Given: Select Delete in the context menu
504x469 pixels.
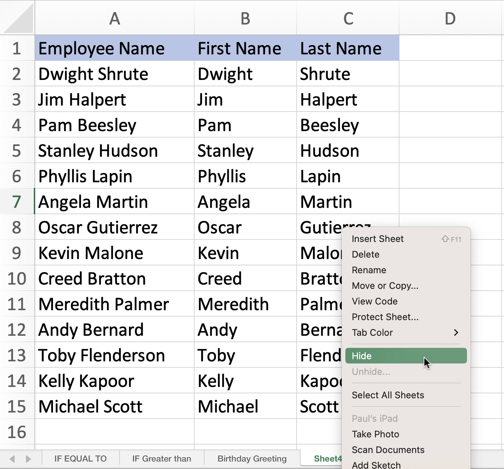Looking at the screenshot, I should point(406,254).
